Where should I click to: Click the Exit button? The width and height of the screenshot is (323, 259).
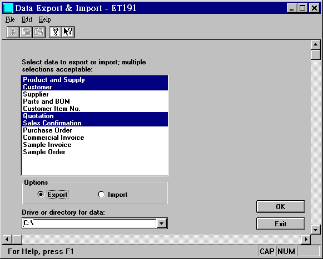[x=281, y=224]
